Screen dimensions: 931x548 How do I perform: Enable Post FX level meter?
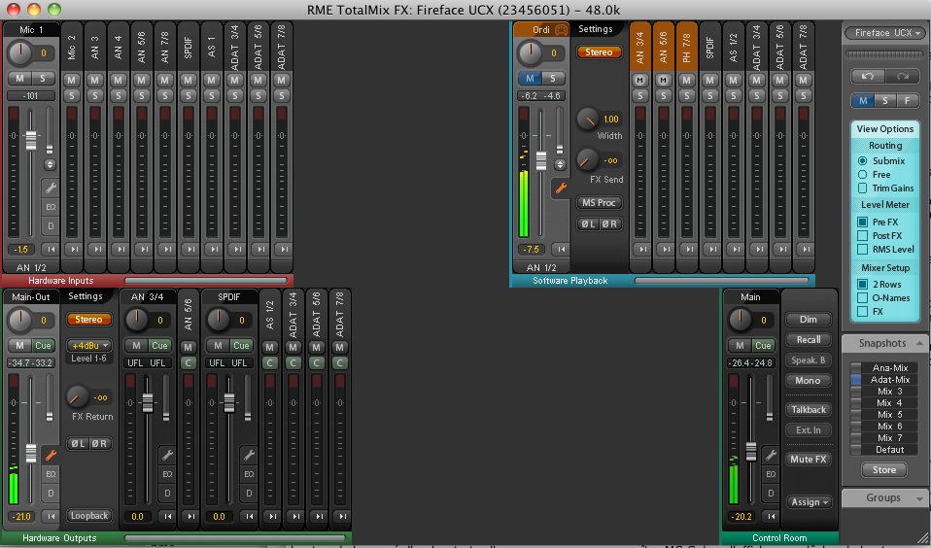coord(862,236)
